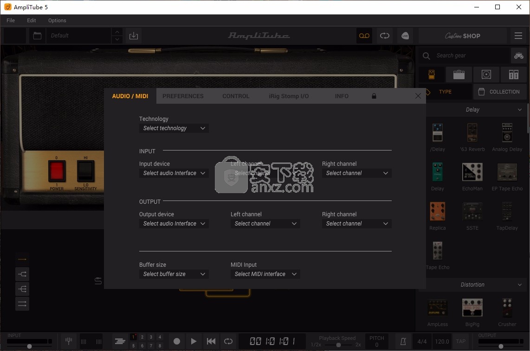Open the Input device dropdown
530x351 pixels.
[x=174, y=173]
